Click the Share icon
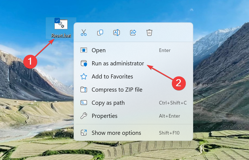Image resolution: width=249 pixels, height=160 pixels. pyautogui.click(x=133, y=33)
